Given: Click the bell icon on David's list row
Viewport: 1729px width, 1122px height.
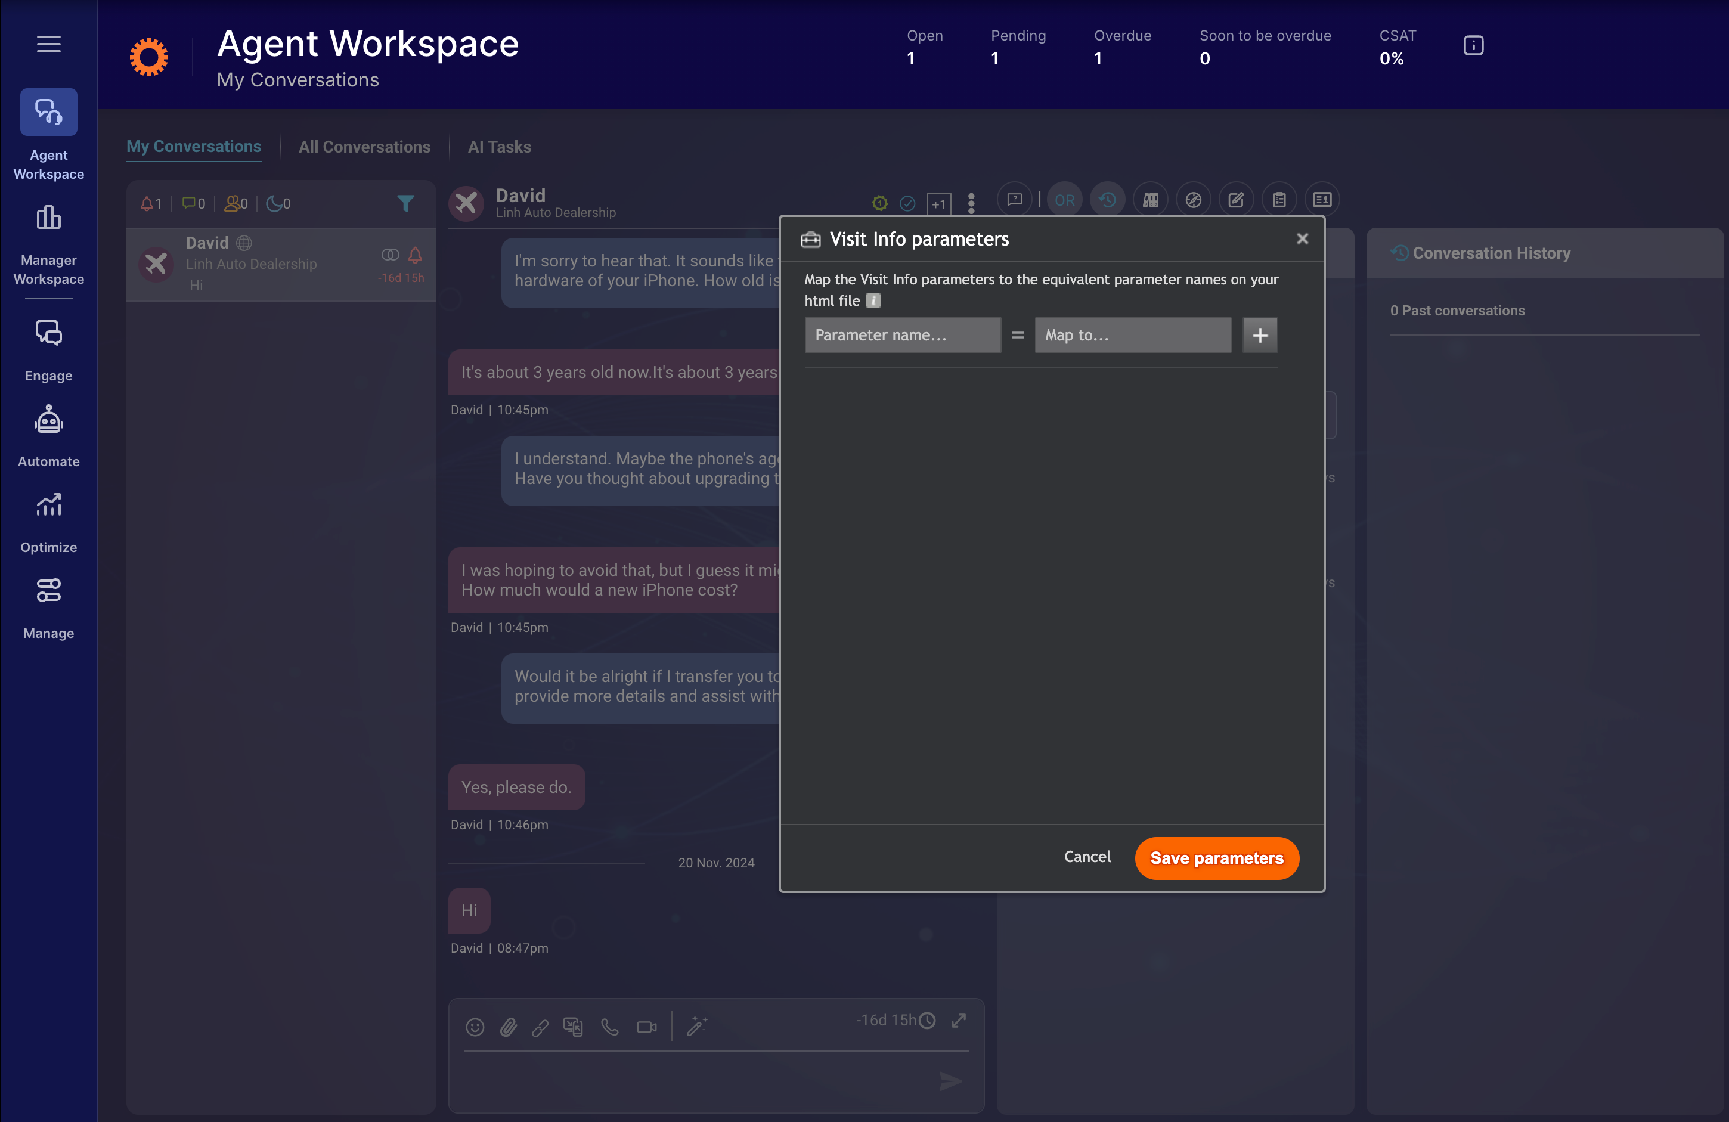Looking at the screenshot, I should [415, 255].
